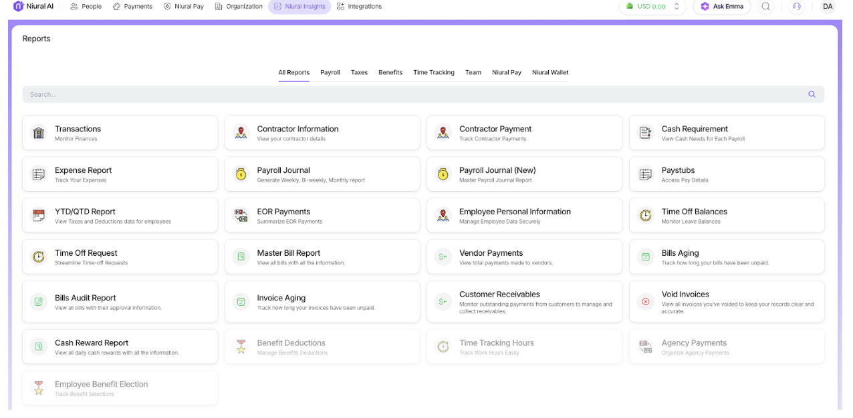Viewport: 853px width, 418px height.
Task: Focus the Reports search input field
Action: [x=423, y=94]
